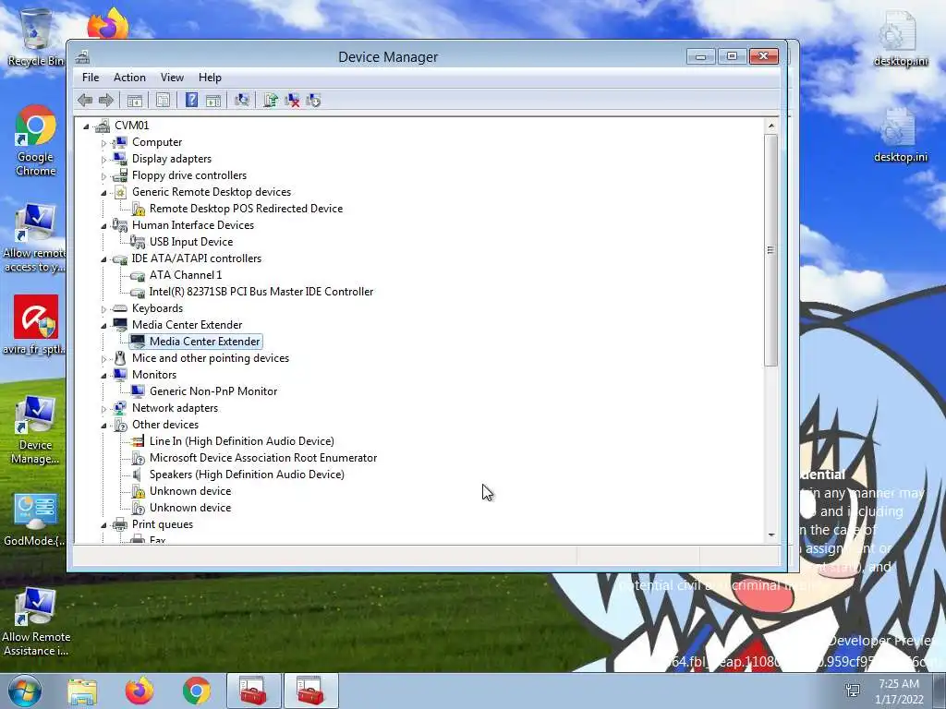Collapse Generic Remote Desktop devices category

point(103,193)
